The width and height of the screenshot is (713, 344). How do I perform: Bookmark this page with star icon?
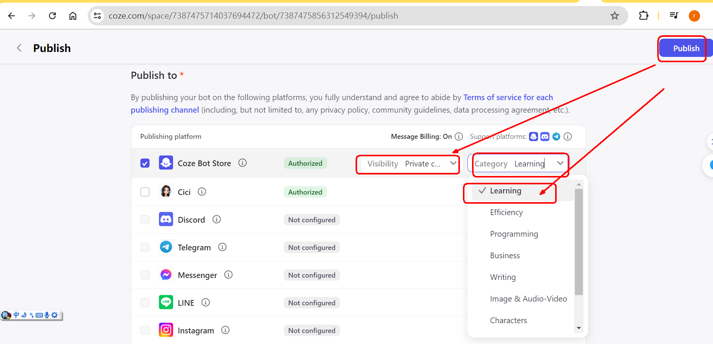coord(615,16)
